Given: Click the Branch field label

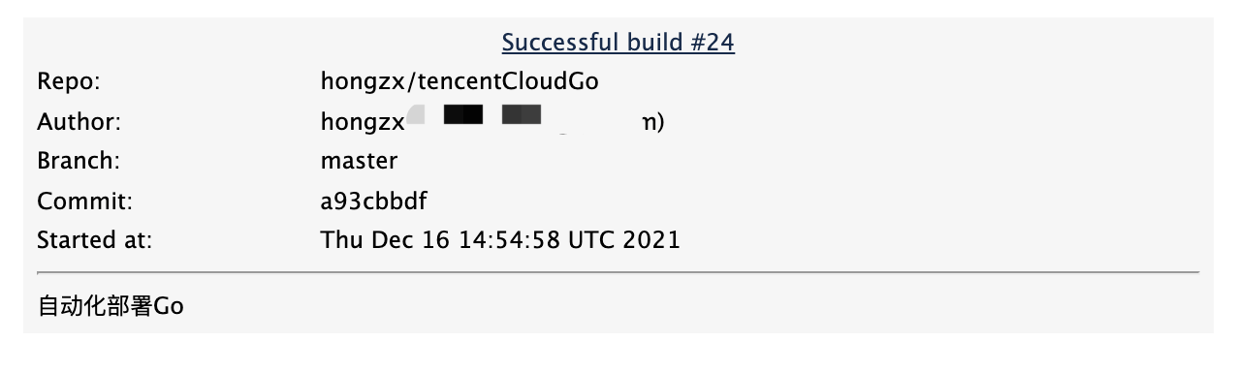Looking at the screenshot, I should 79,161.
